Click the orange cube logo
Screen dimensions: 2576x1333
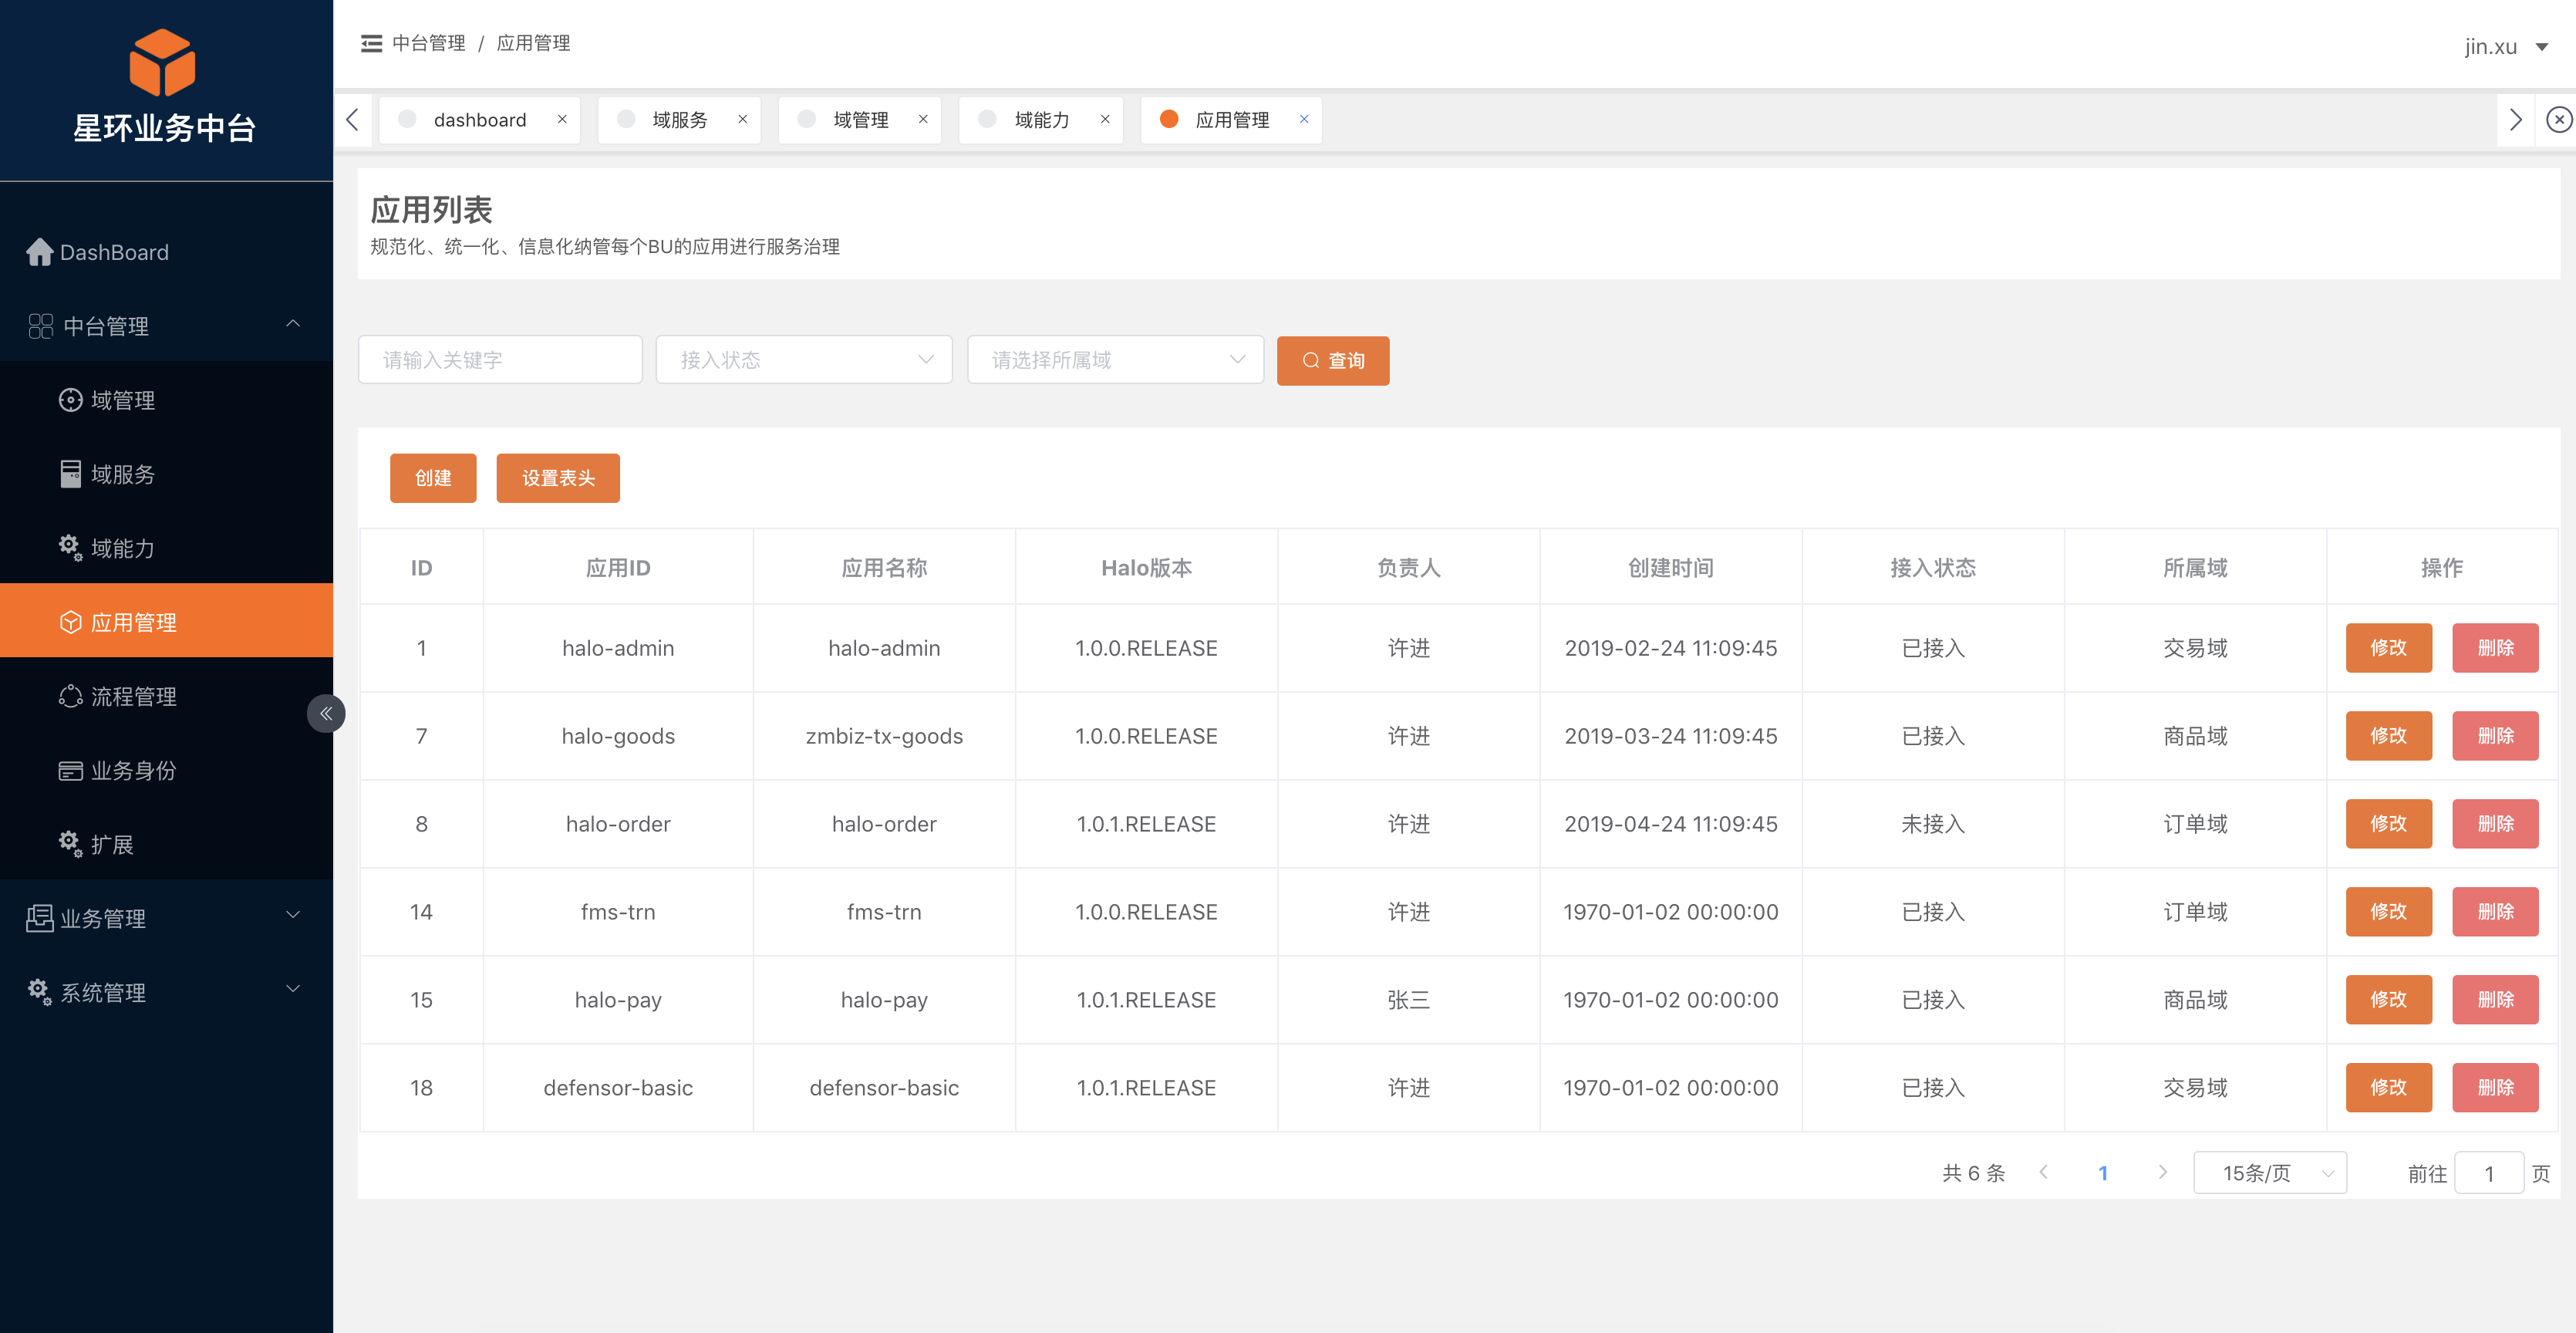pyautogui.click(x=162, y=63)
